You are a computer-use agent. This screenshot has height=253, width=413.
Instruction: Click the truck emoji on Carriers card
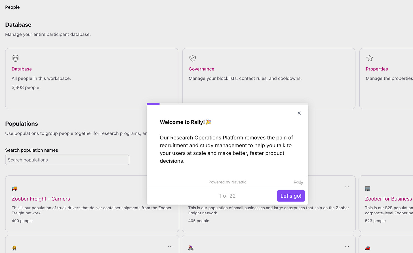(14, 189)
